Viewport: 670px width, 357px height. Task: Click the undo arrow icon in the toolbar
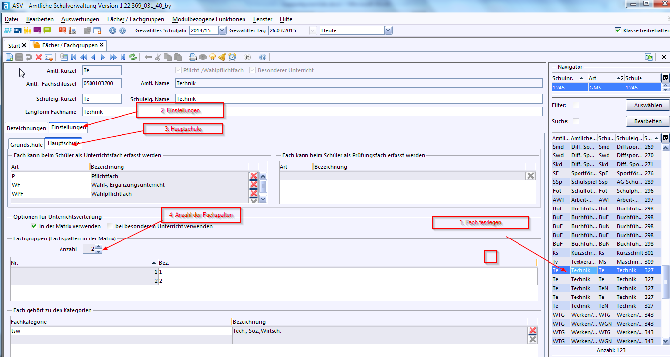(29, 57)
